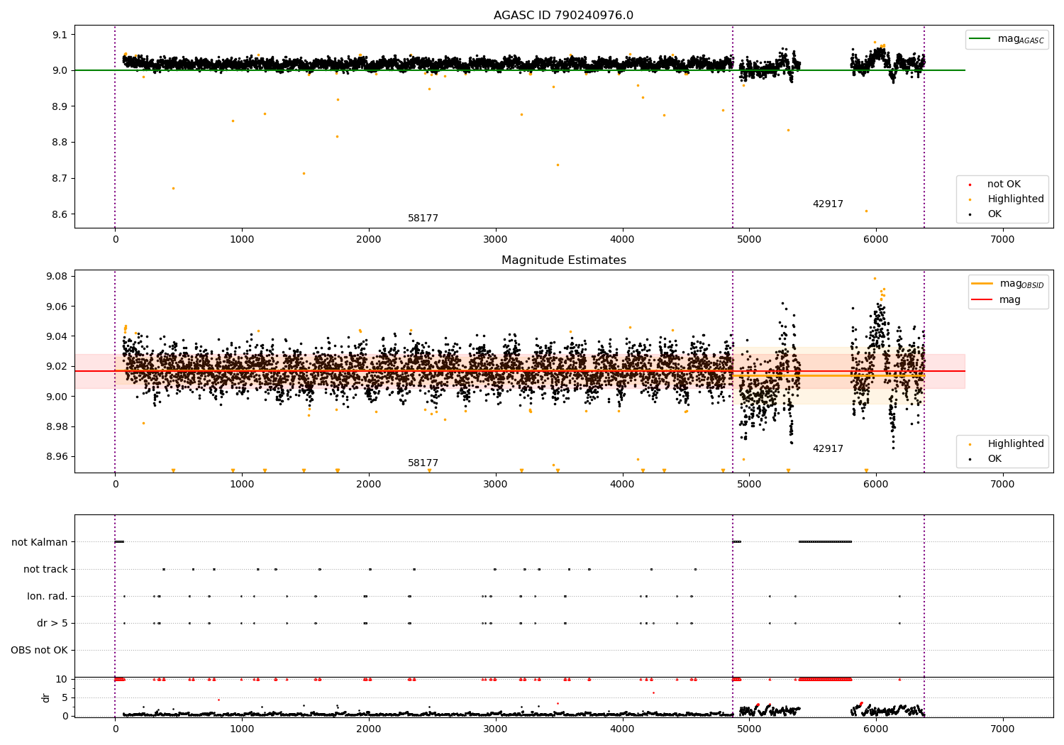The width and height of the screenshot is (1064, 745).
Task: Click black 'OK' marker in top plot legend
Action: [x=970, y=214]
